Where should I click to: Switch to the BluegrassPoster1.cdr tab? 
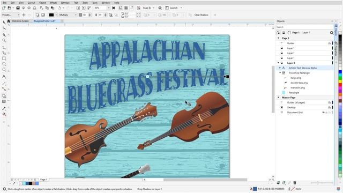tap(44, 21)
